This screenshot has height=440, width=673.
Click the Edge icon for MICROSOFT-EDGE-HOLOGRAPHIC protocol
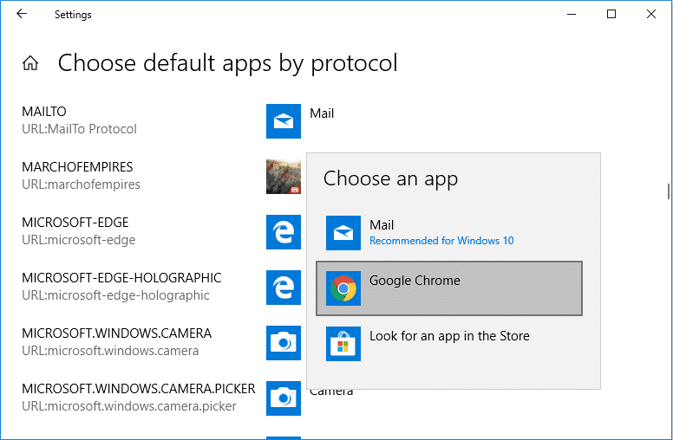[284, 288]
